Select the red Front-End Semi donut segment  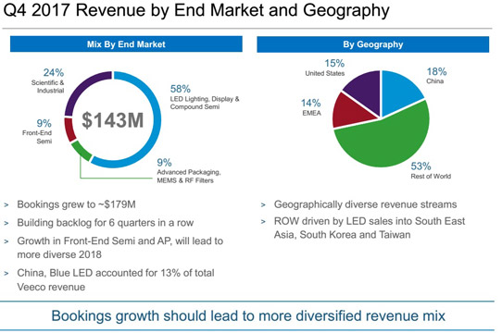coord(69,129)
